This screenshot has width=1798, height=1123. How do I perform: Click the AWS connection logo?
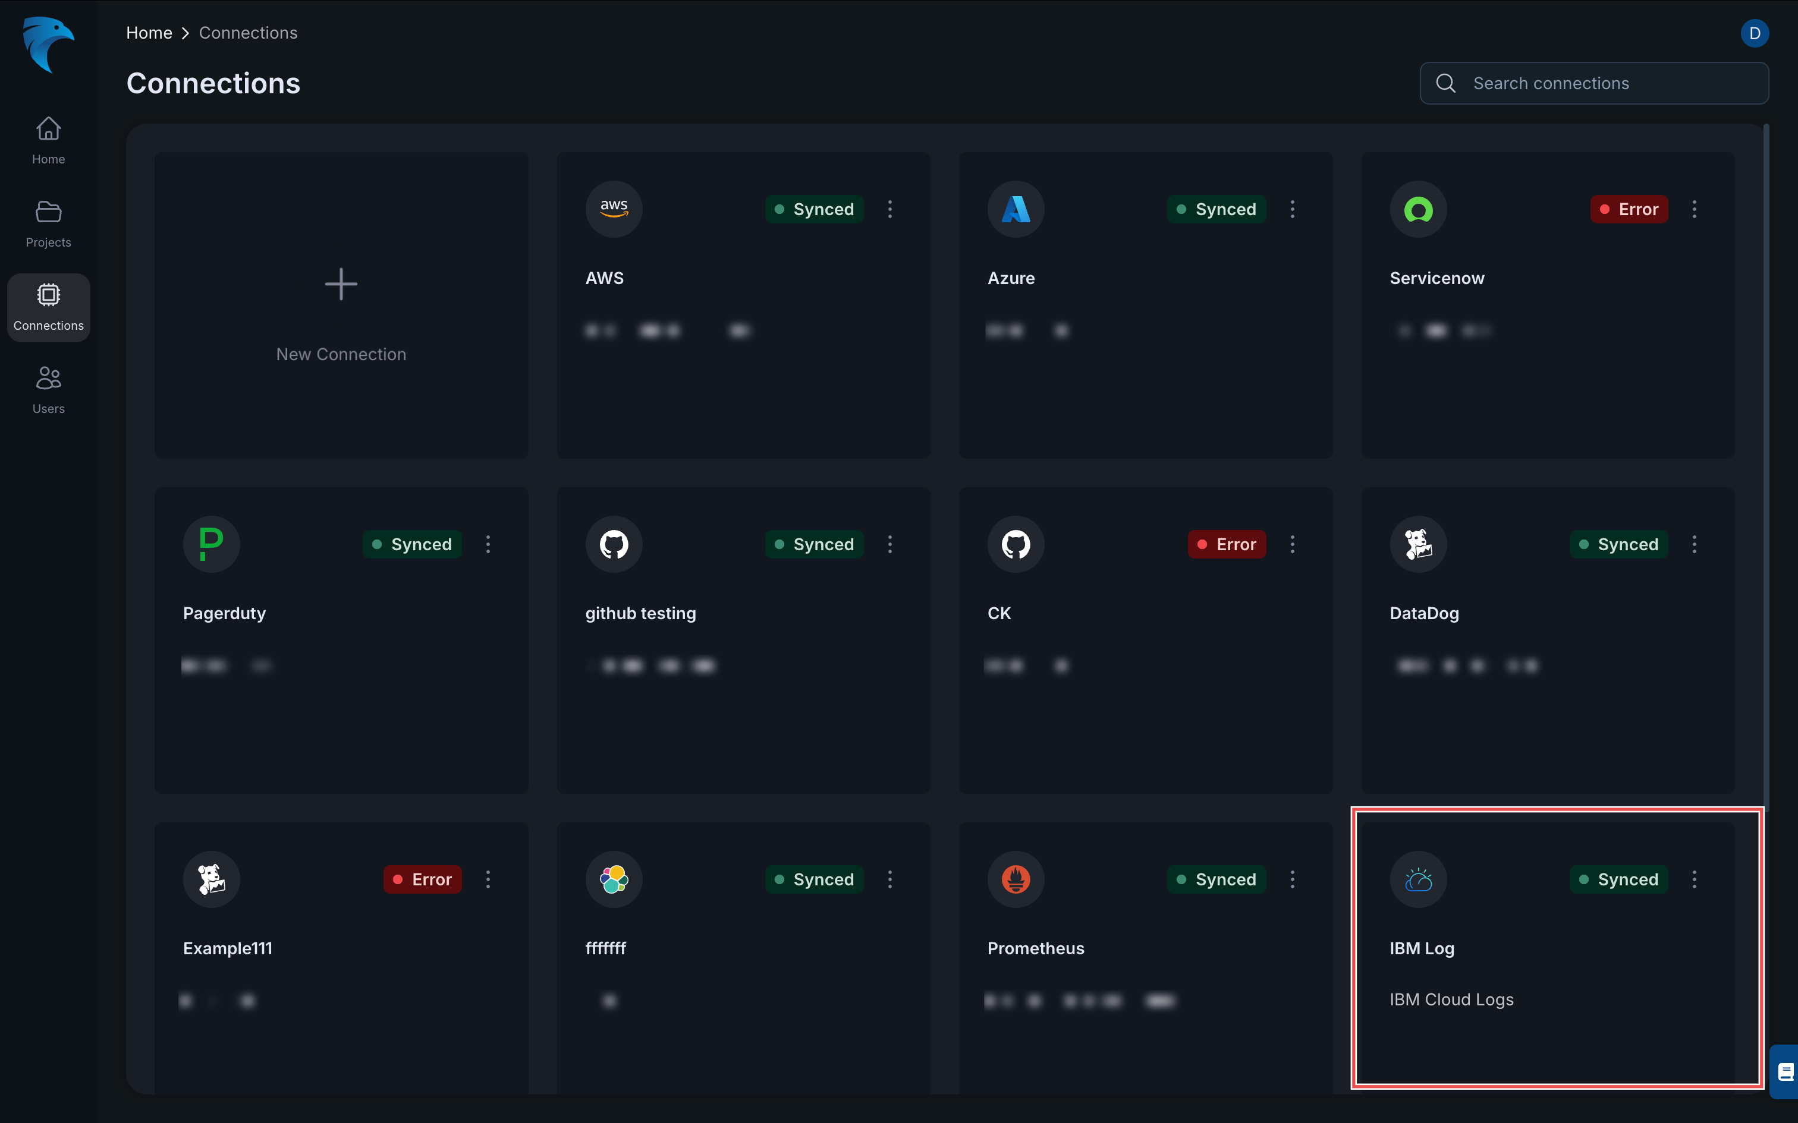coord(613,209)
